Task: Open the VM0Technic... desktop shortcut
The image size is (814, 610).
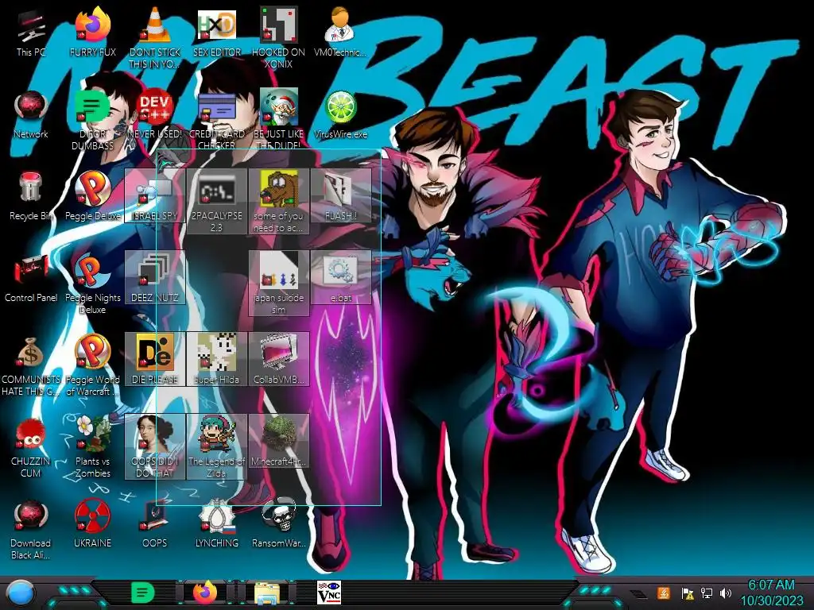Action: click(x=340, y=33)
